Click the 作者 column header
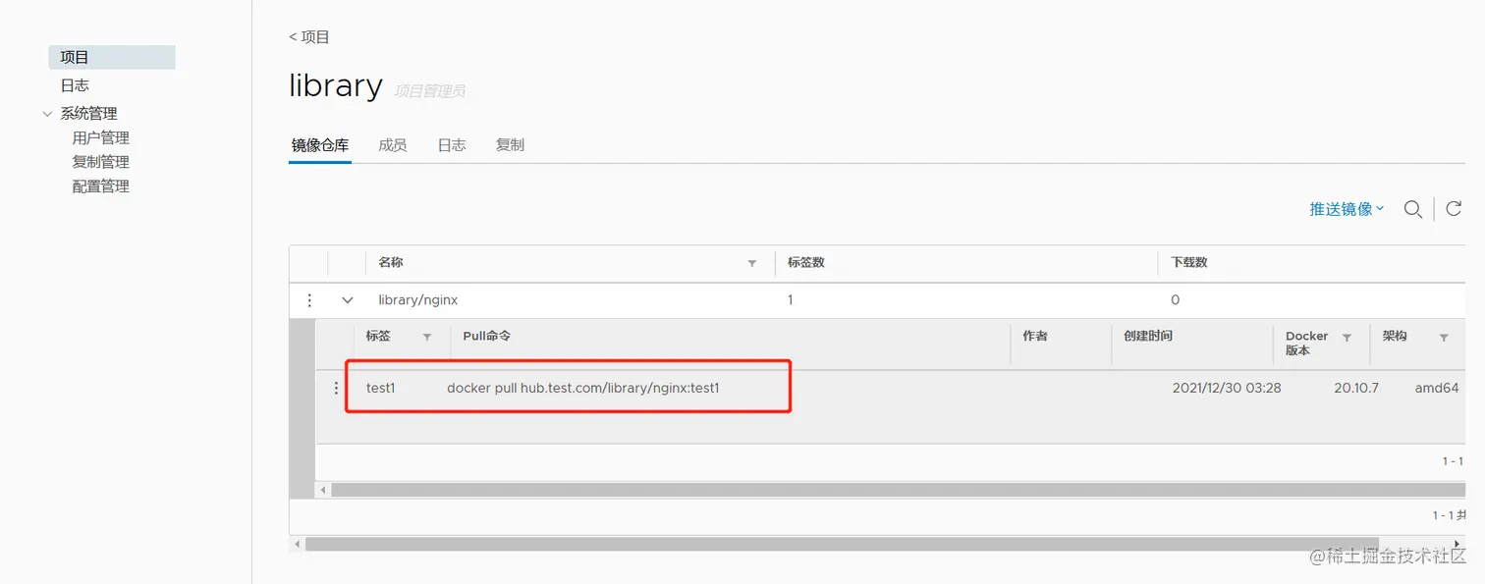The width and height of the screenshot is (1485, 584). (x=1035, y=336)
